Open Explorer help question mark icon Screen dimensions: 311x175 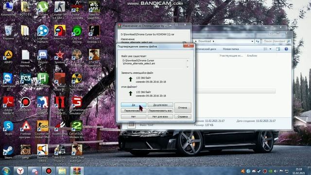coord(286,49)
